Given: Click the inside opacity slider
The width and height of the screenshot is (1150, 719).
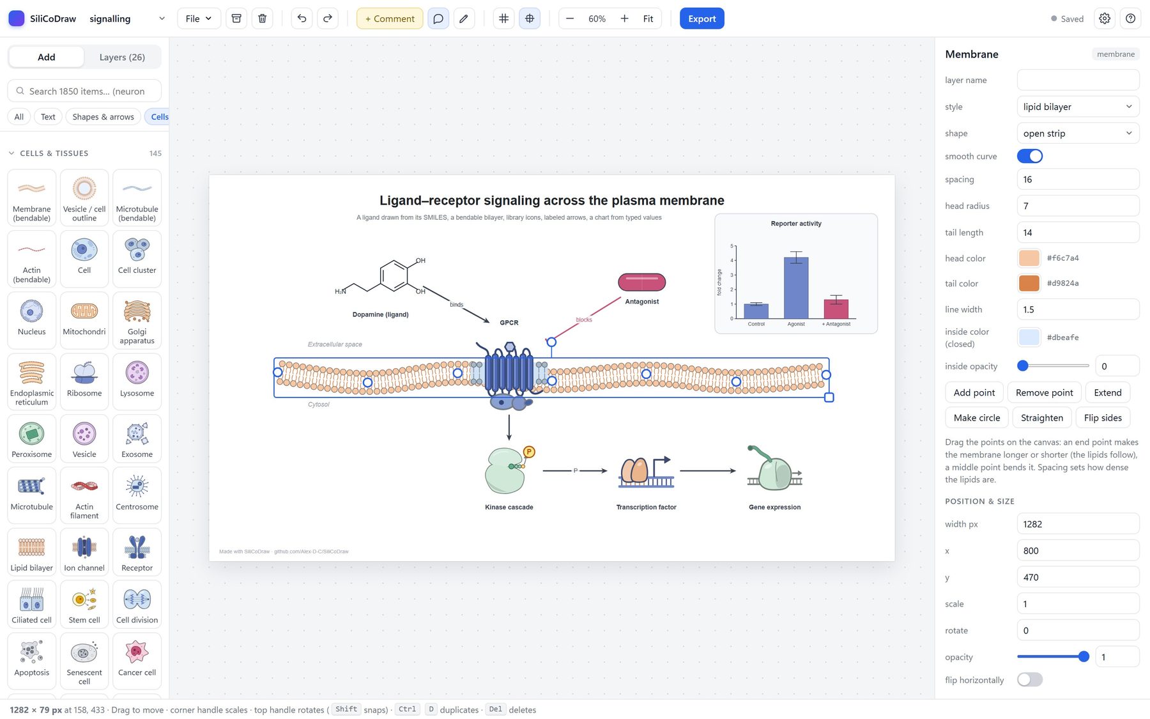Looking at the screenshot, I should tap(1053, 366).
